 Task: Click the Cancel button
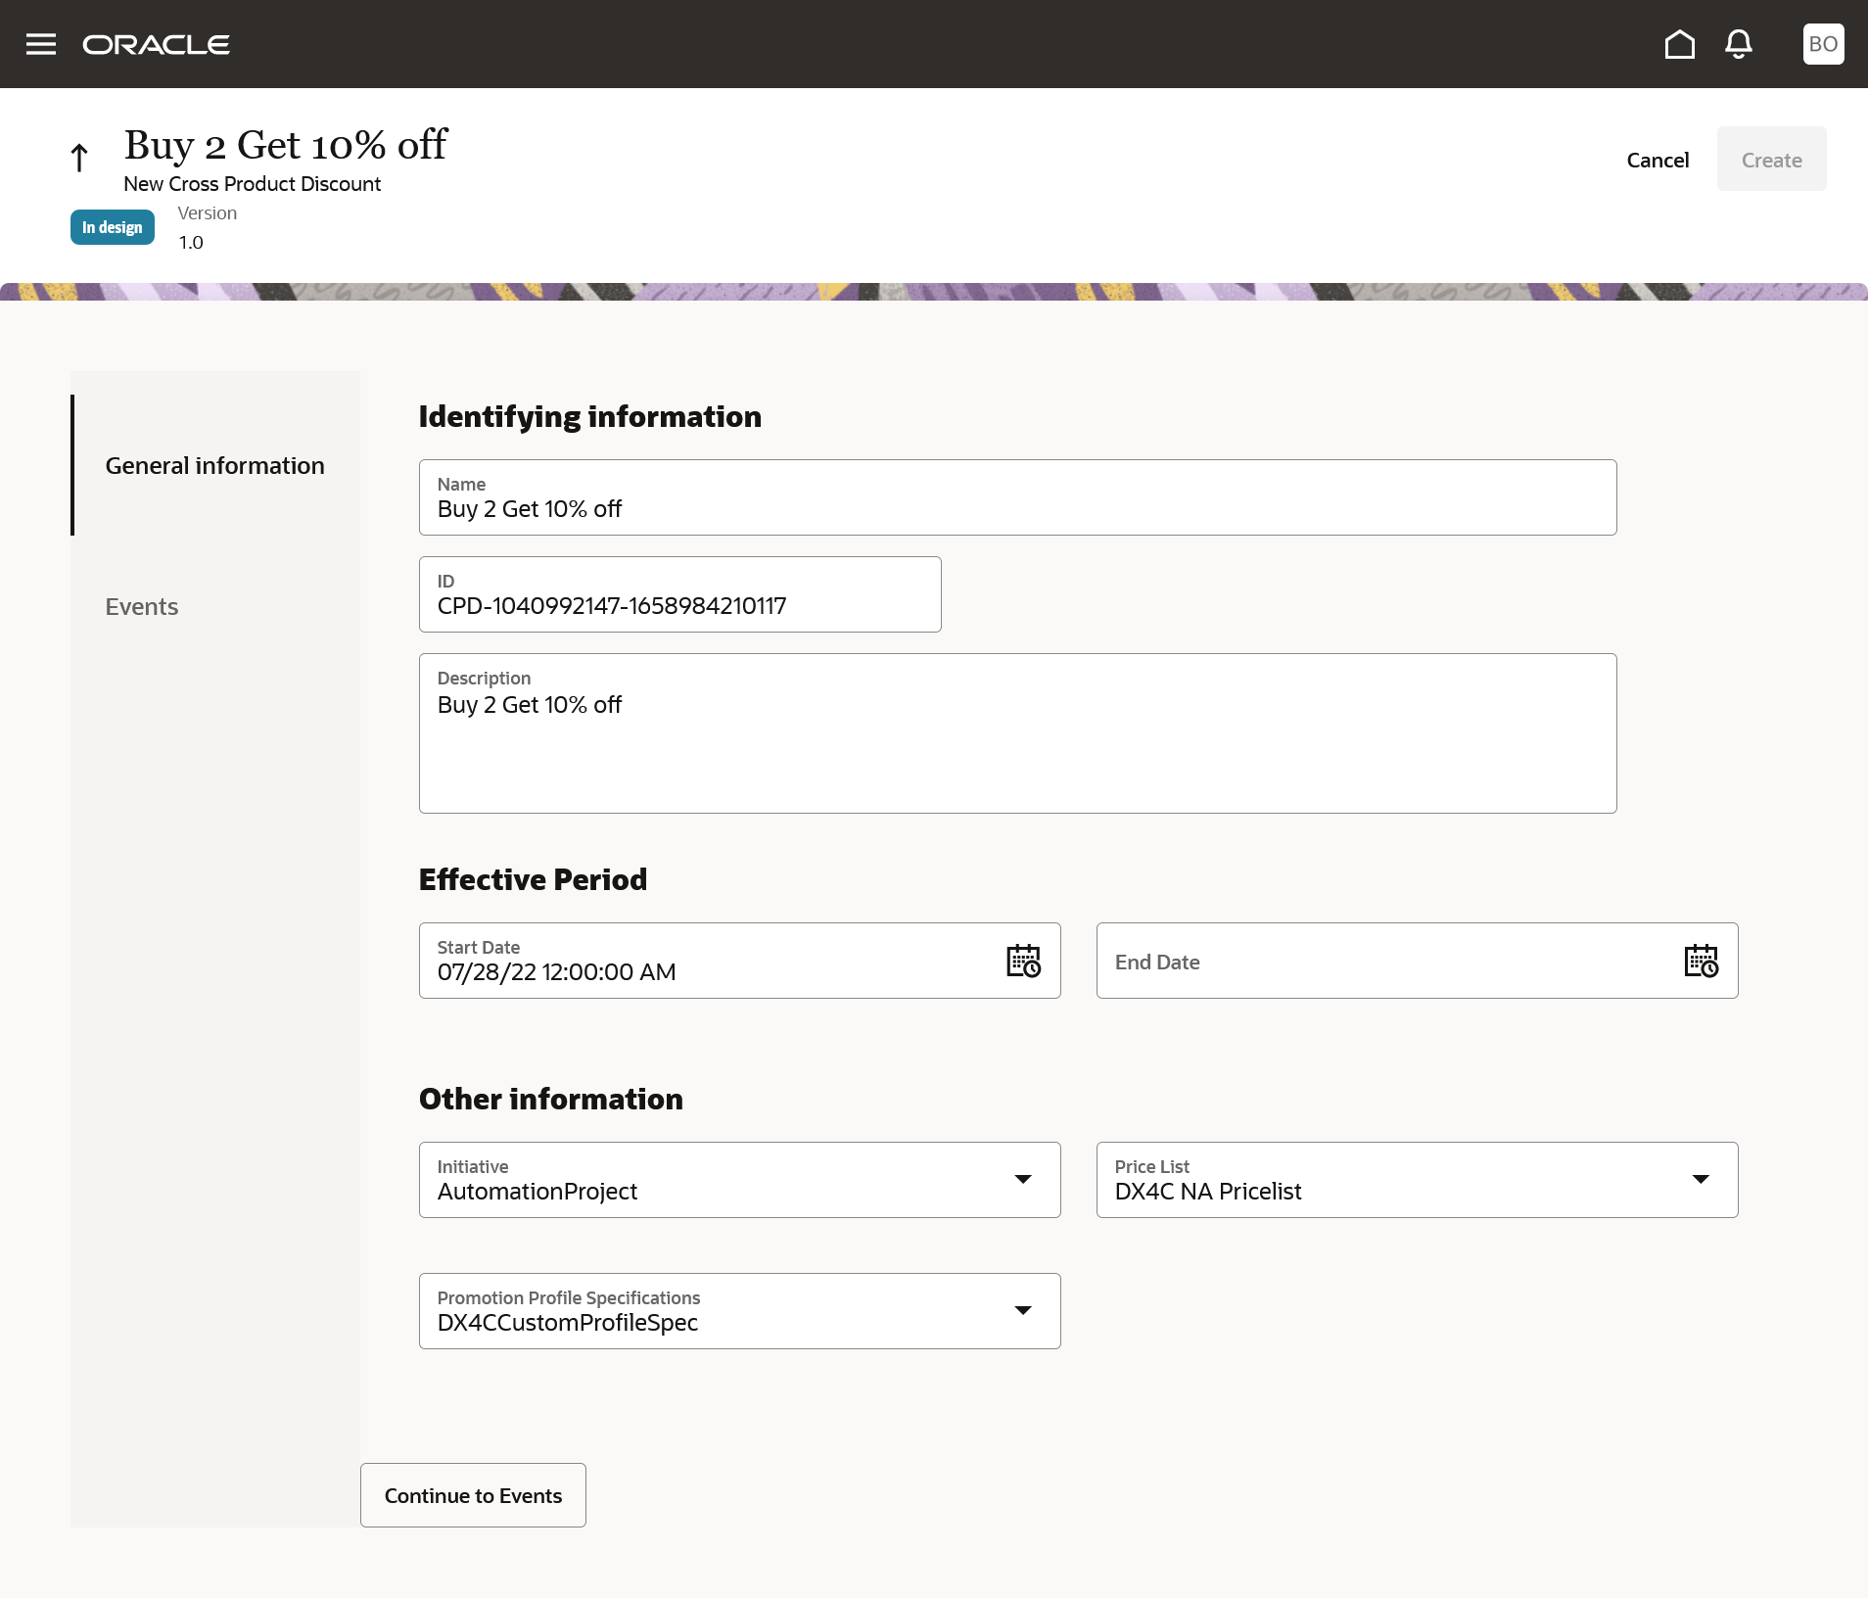[1657, 160]
